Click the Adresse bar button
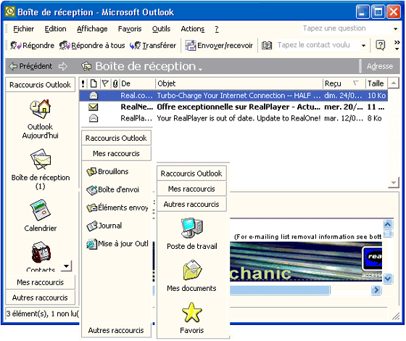Image resolution: width=406 pixels, height=341 pixels. (380, 66)
